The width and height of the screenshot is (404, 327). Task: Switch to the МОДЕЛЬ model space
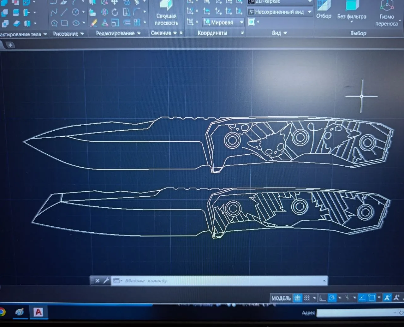pyautogui.click(x=281, y=298)
